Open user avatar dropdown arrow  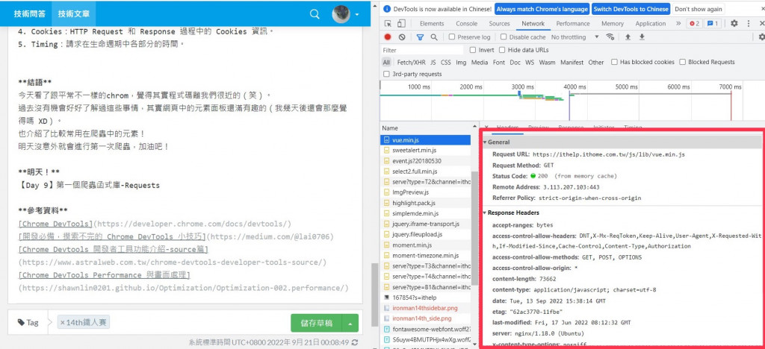(357, 15)
